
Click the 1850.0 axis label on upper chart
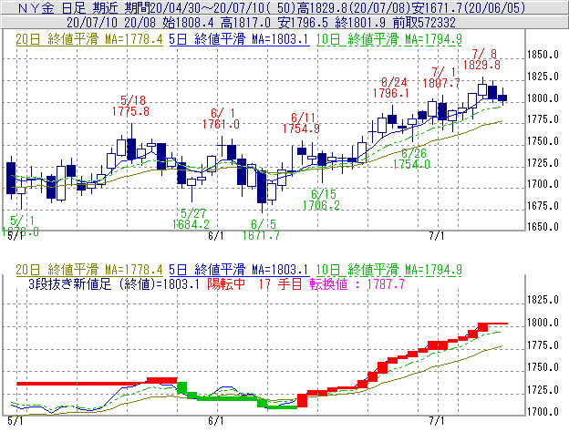(x=543, y=55)
